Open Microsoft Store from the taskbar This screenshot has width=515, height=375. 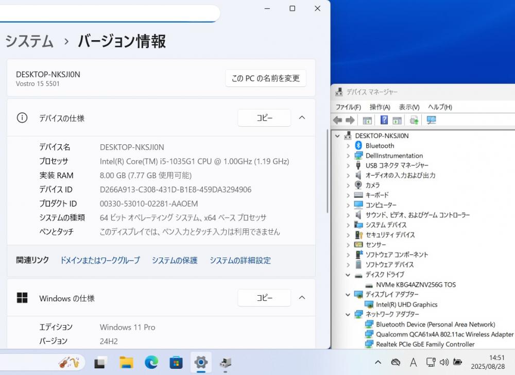click(x=176, y=363)
